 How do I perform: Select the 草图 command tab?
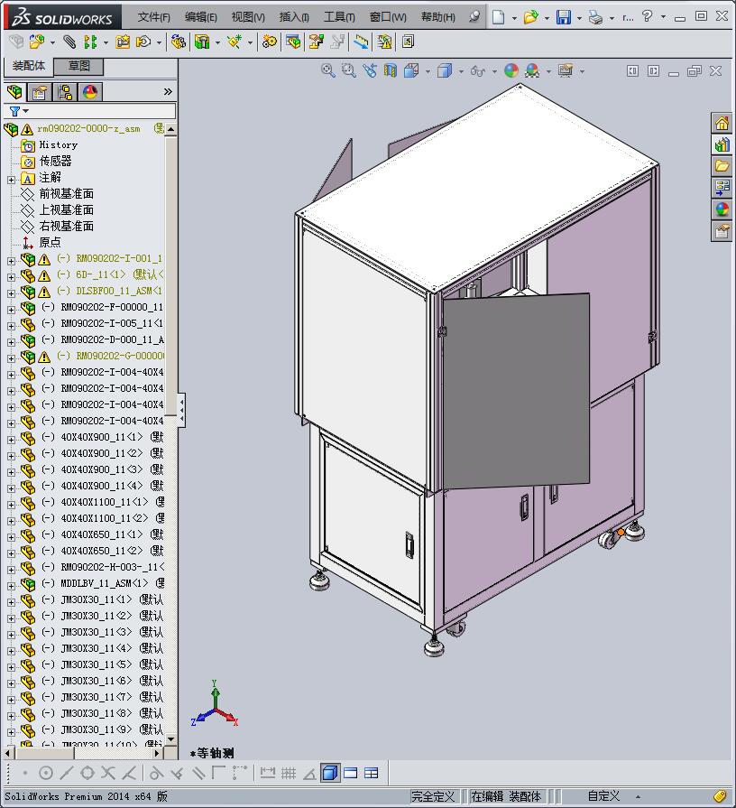click(78, 66)
